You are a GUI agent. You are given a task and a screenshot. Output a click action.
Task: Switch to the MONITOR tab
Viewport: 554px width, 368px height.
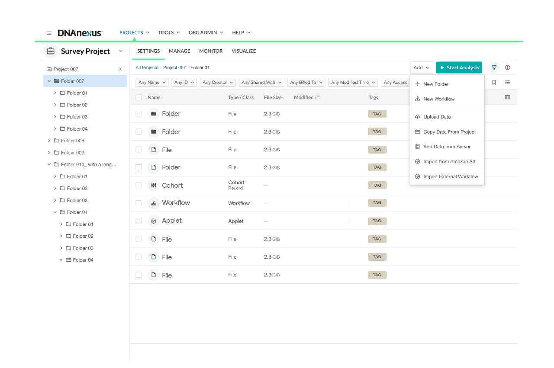tap(211, 51)
